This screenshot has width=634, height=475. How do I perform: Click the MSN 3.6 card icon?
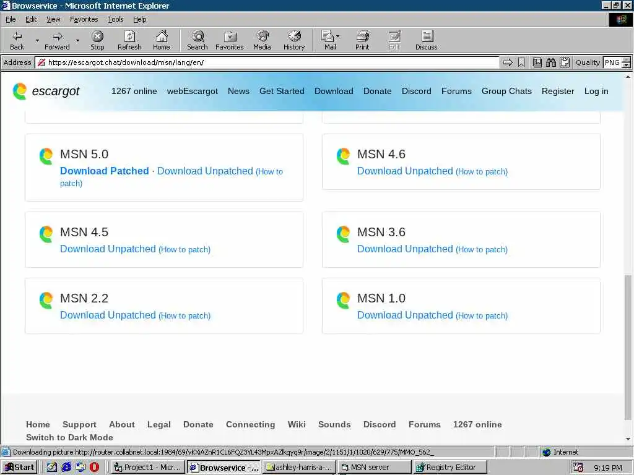[x=343, y=234]
